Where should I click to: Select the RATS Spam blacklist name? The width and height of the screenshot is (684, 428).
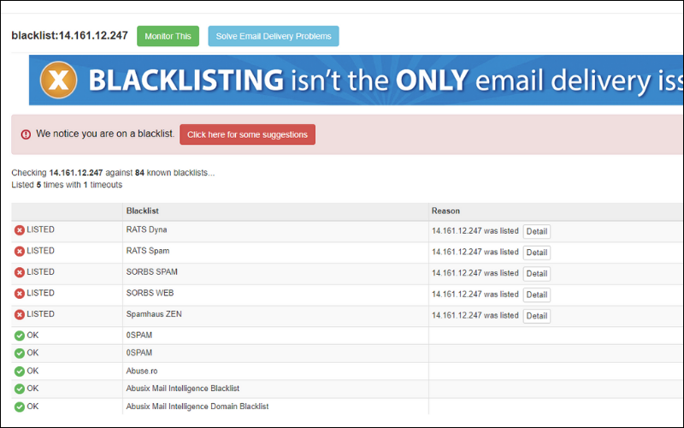pos(148,251)
